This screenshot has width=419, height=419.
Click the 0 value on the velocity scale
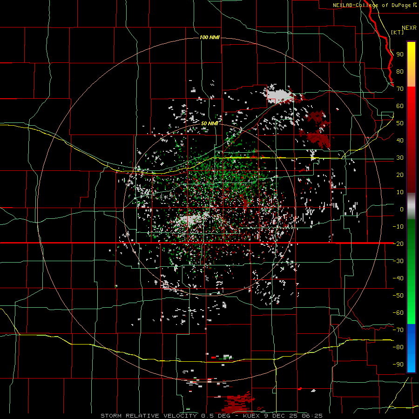(402, 209)
